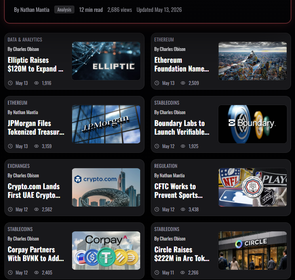Click eye icon next to 2,509
This screenshot has width=295, height=280.
183,83
